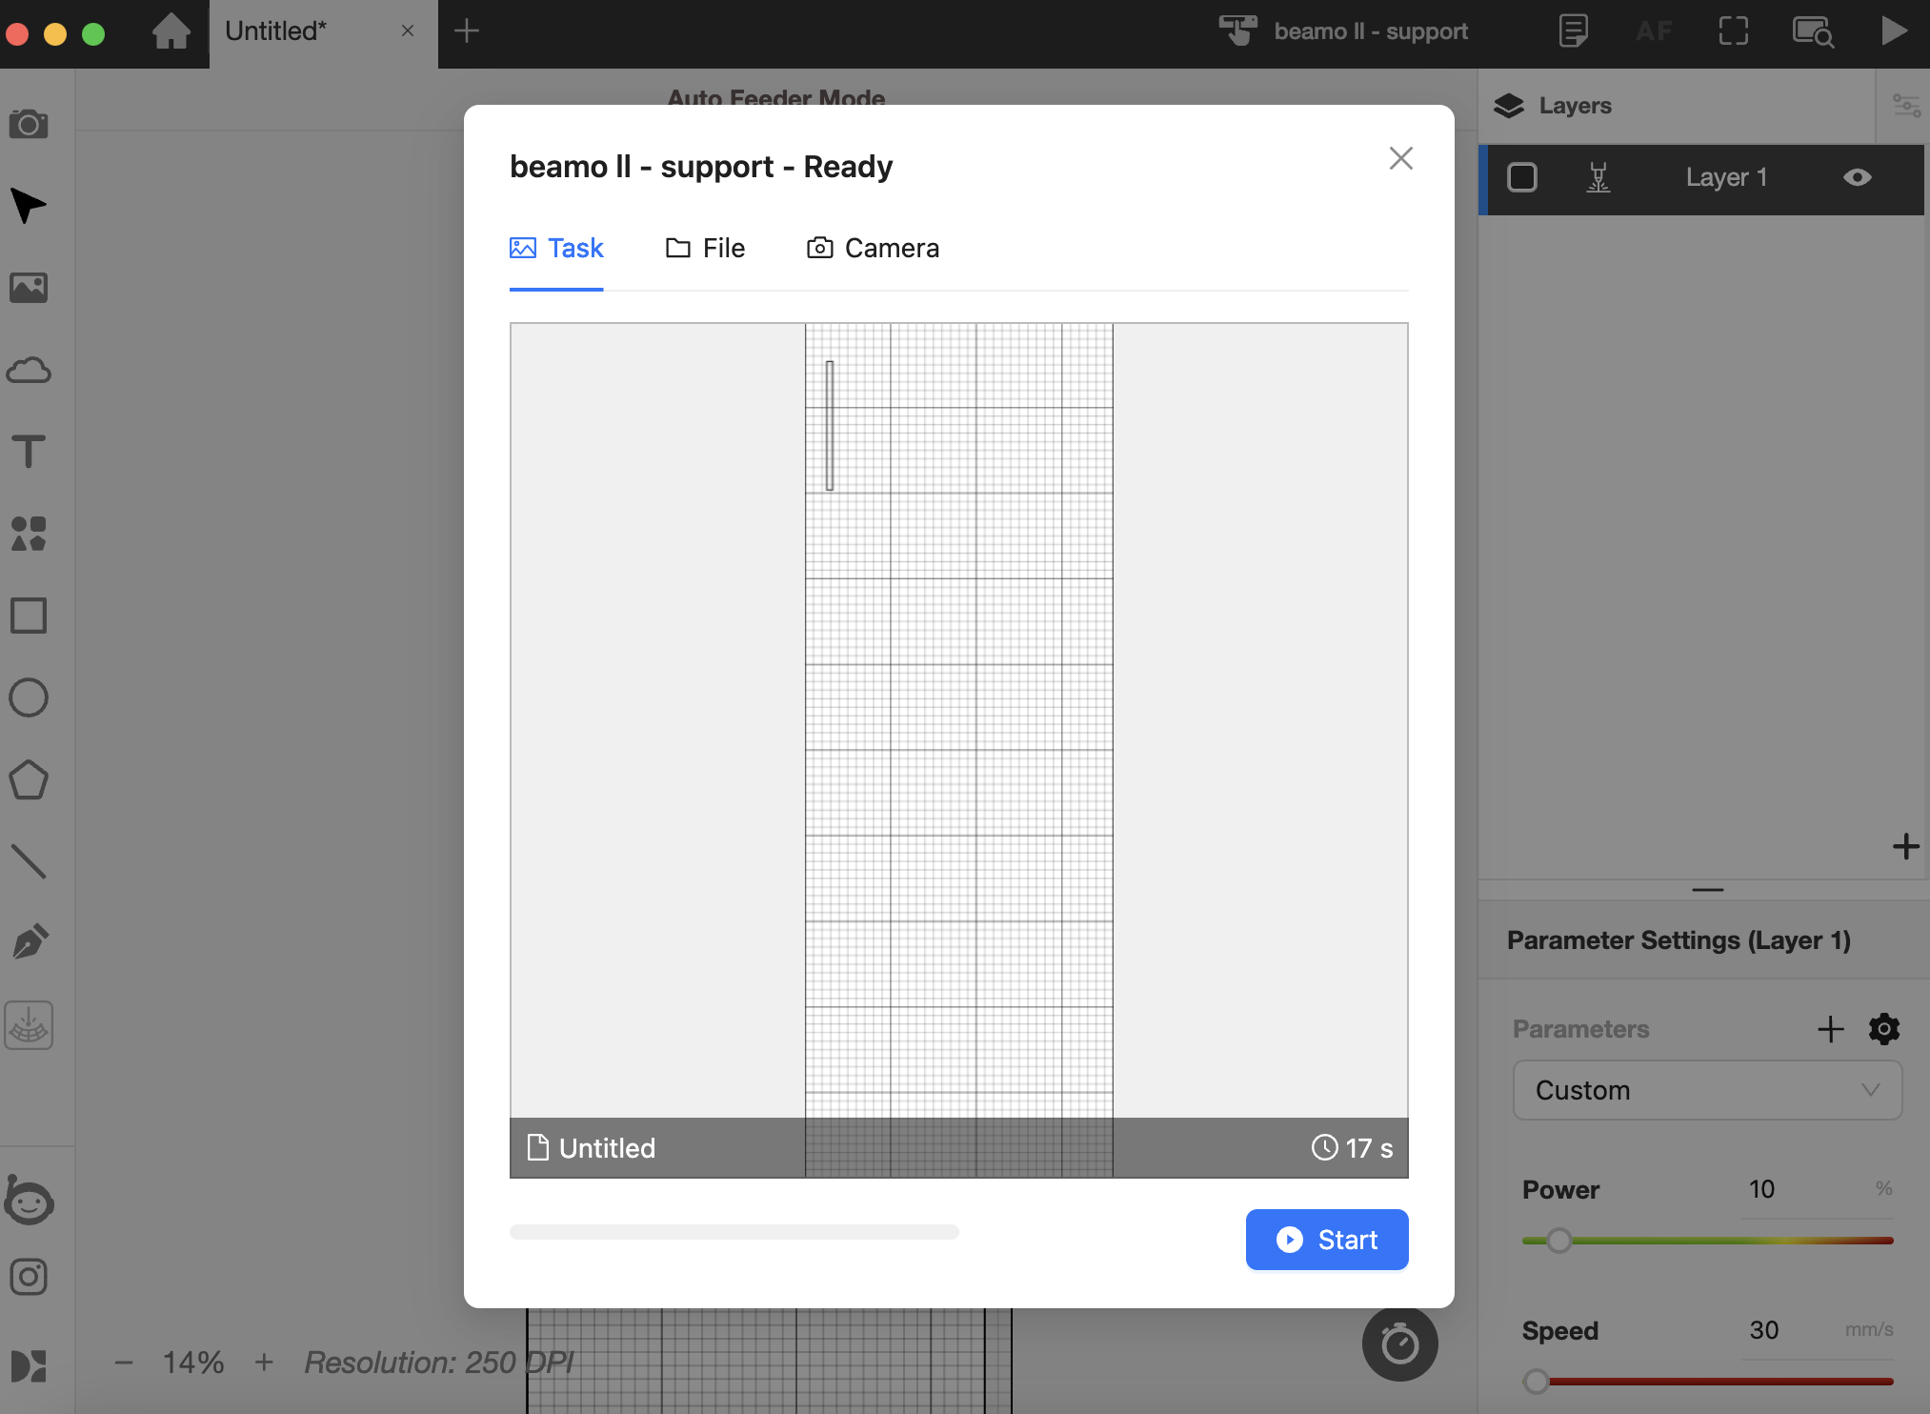This screenshot has height=1414, width=1930.
Task: Select the Text tool
Action: tap(29, 452)
